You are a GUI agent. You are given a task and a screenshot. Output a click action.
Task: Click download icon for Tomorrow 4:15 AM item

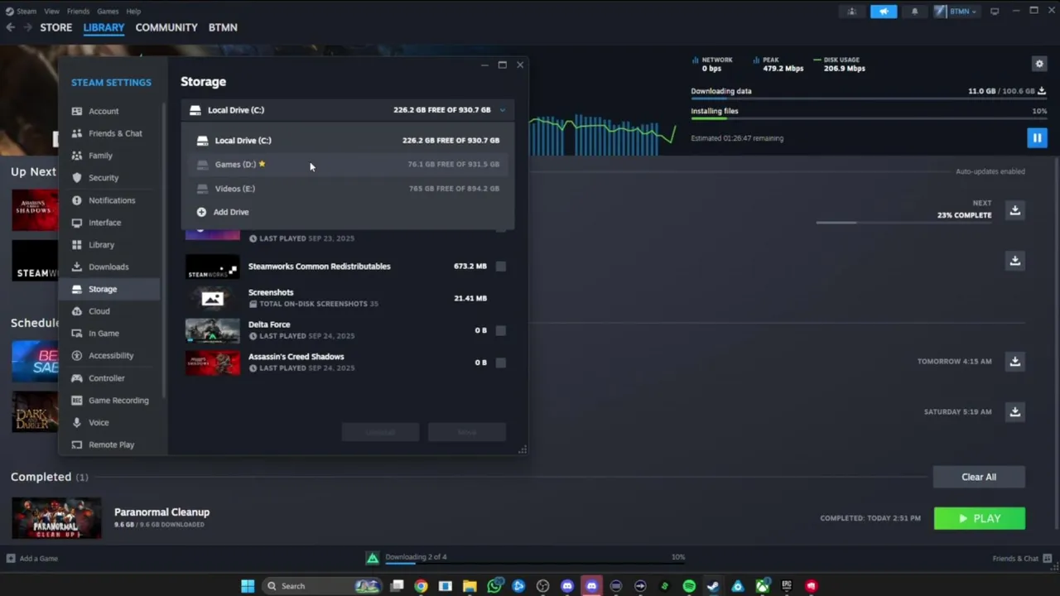coord(1014,361)
